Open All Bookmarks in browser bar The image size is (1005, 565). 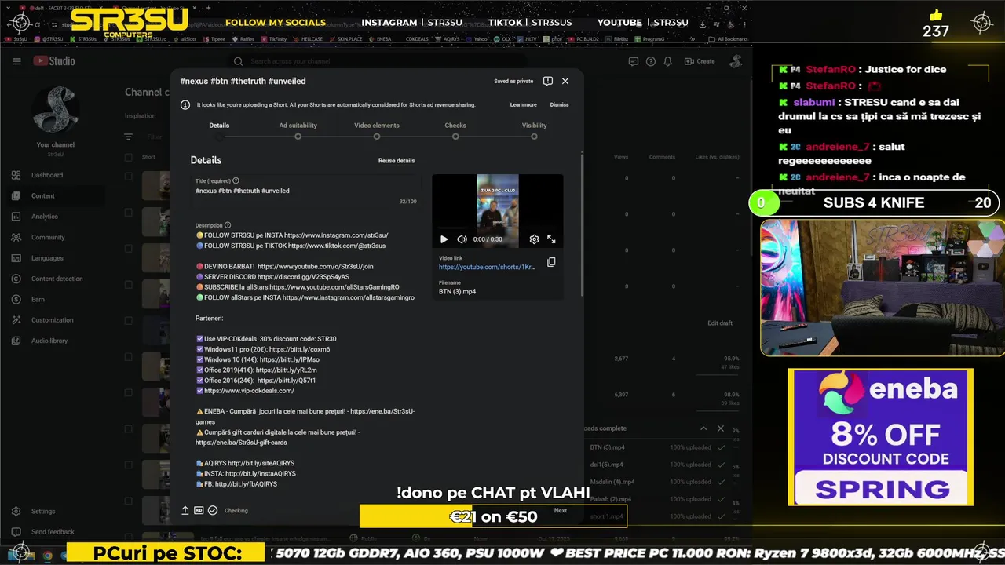729,38
